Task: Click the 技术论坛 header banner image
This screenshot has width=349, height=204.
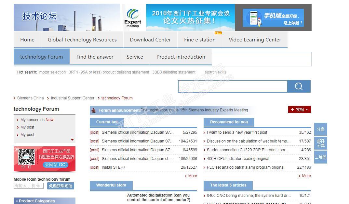Action: coord(67,17)
